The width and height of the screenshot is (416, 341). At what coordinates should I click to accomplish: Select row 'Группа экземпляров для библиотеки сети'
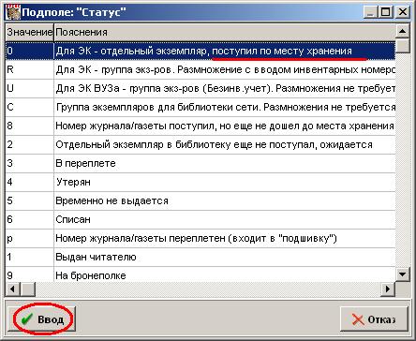[x=201, y=107]
